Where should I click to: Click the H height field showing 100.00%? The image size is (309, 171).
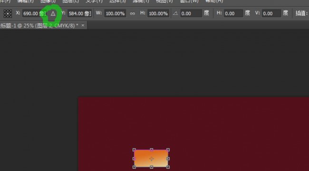pyautogui.click(x=158, y=13)
